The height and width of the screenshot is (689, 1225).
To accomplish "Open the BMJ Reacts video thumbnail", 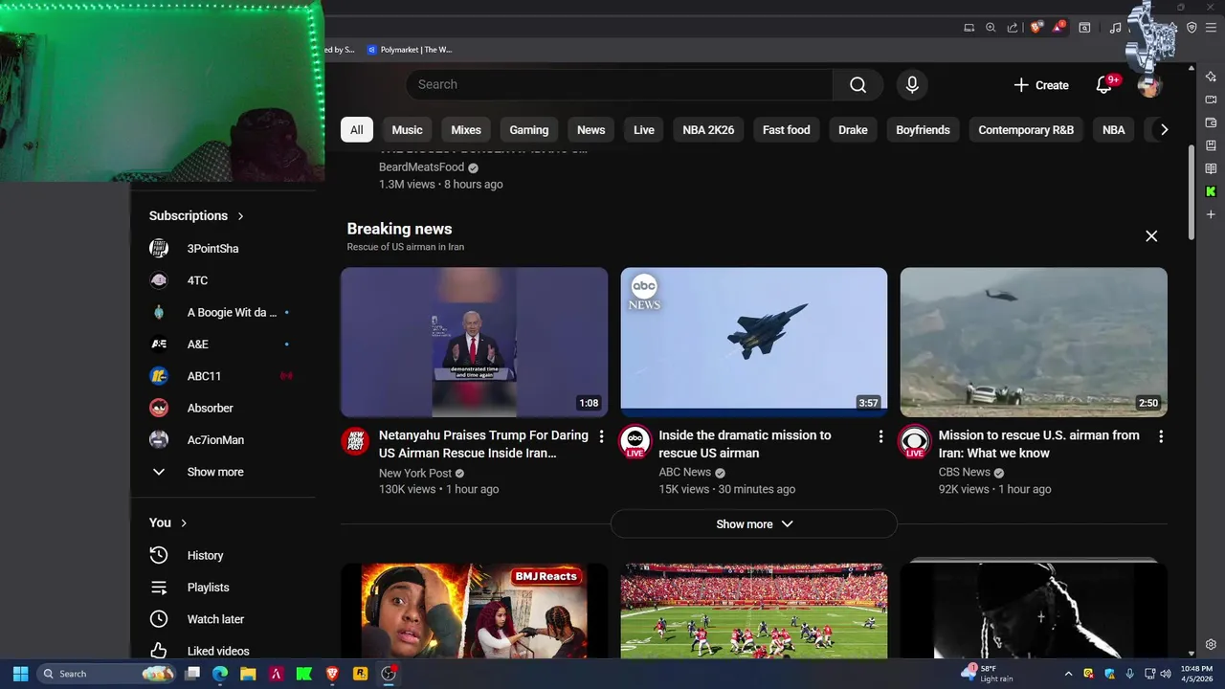I will click(x=474, y=611).
